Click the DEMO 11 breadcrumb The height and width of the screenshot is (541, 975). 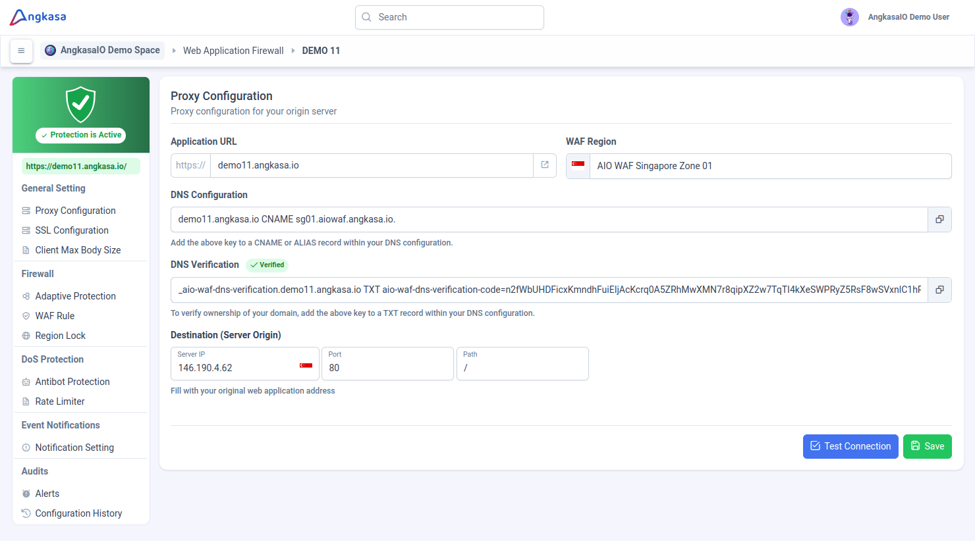321,51
